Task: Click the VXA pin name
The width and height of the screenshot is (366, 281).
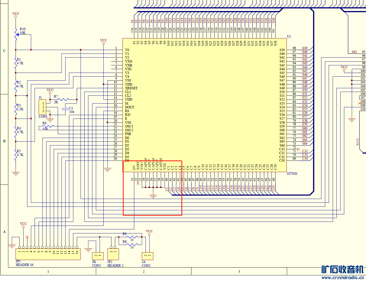Action: tap(129, 61)
